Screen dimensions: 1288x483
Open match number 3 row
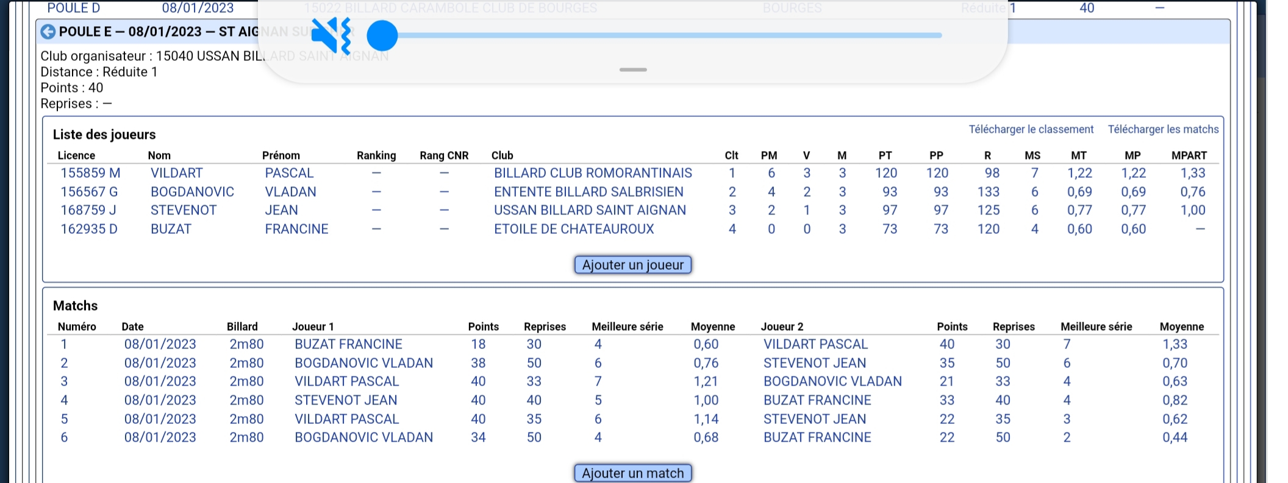[633, 381]
